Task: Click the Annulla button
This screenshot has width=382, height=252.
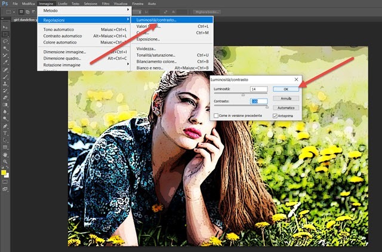Action: pos(286,99)
